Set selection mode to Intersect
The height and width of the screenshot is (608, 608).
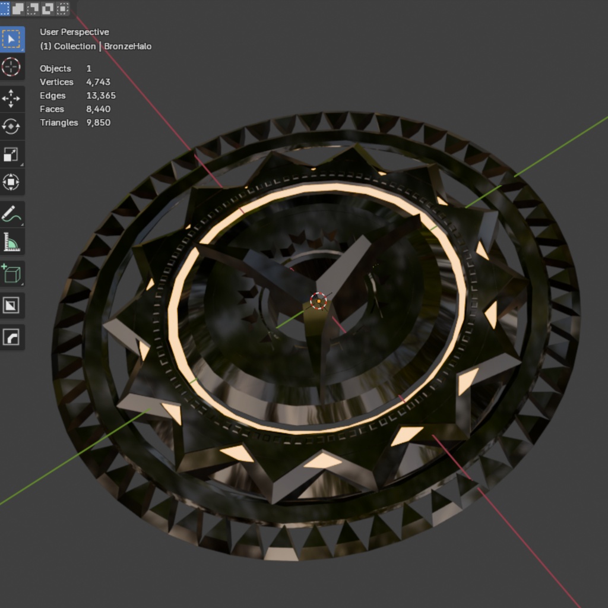[62, 8]
